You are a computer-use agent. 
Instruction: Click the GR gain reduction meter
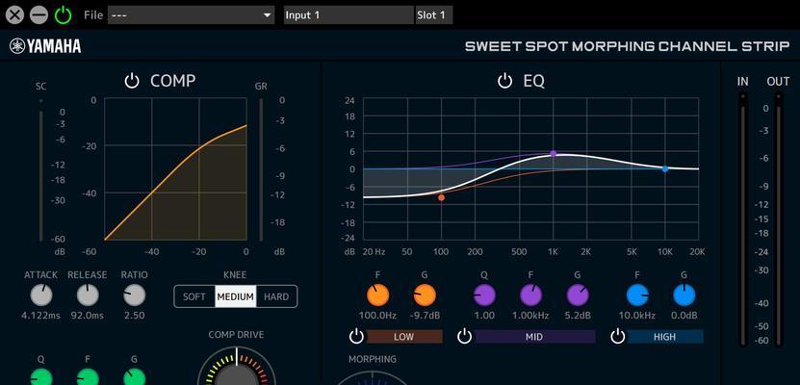click(x=261, y=169)
